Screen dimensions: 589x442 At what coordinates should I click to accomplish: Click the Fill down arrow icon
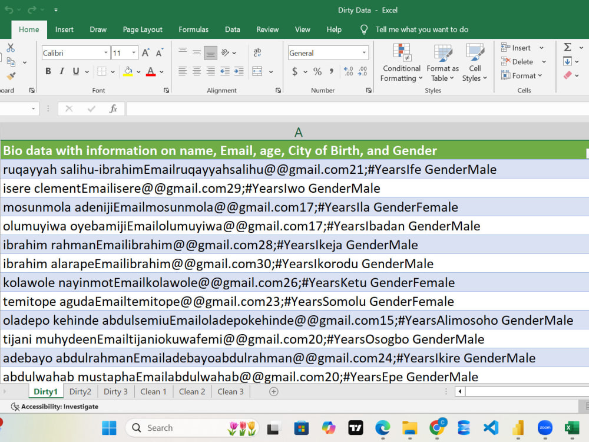click(567, 61)
